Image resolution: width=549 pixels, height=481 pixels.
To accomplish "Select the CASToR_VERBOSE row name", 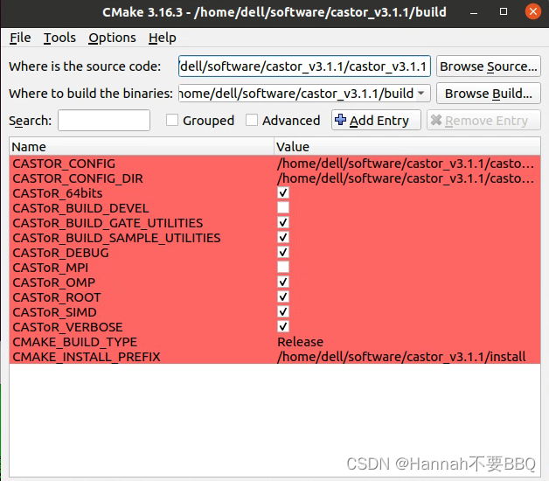I will (x=67, y=327).
